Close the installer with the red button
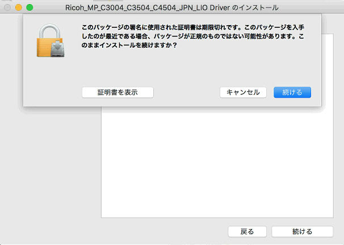Viewport: 344px width, 245px height. point(7,7)
